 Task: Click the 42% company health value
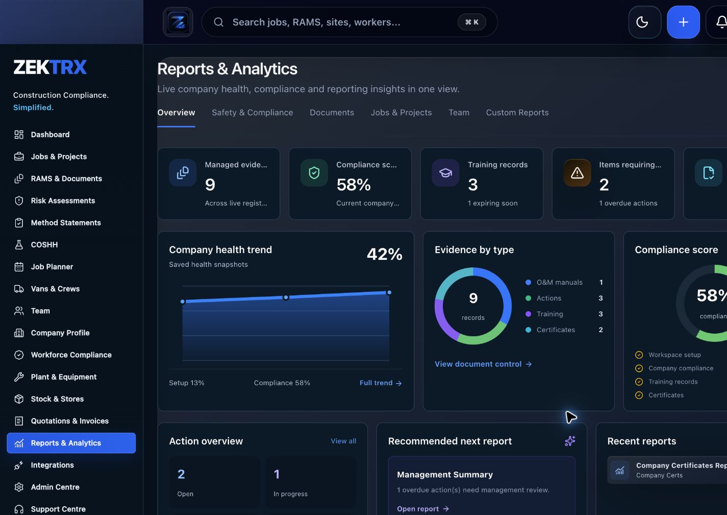(x=385, y=254)
